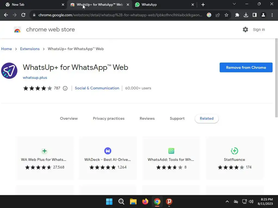The image size is (278, 208).
Task: Click Remove from Chrome button
Action: (x=246, y=67)
